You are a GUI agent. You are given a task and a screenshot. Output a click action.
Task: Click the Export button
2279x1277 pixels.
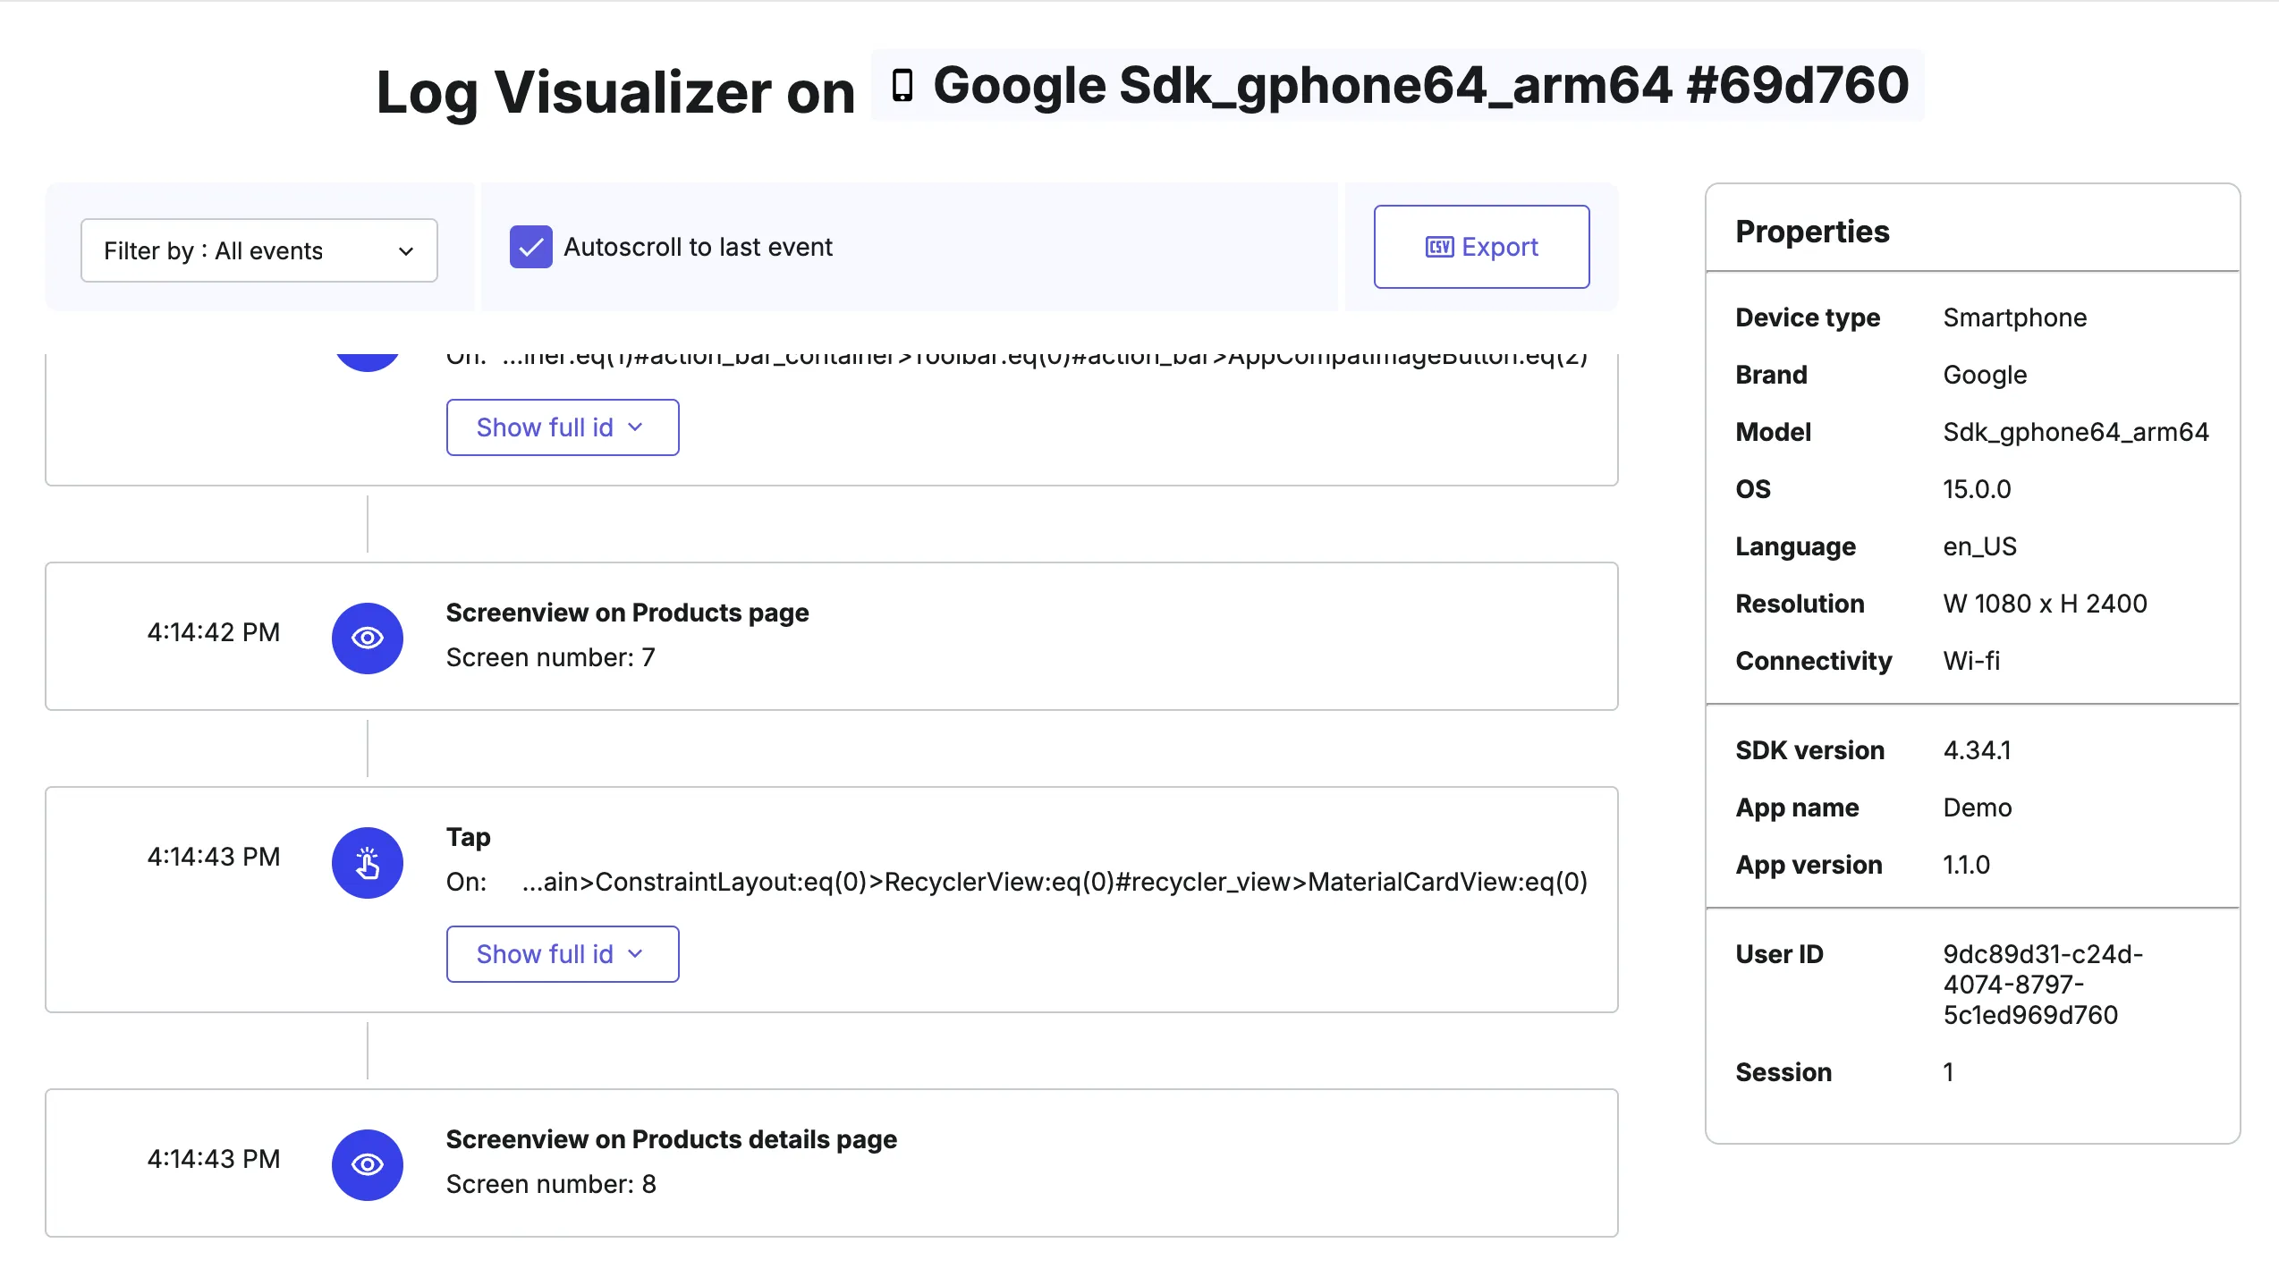pos(1480,247)
